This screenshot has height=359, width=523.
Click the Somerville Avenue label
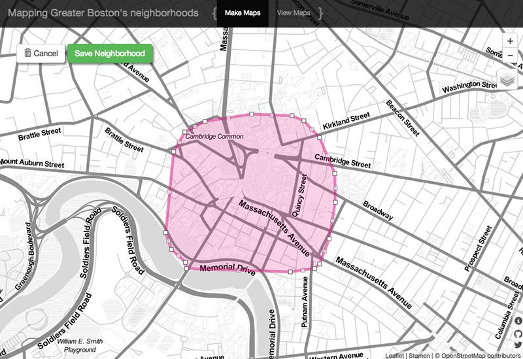pyautogui.click(x=380, y=9)
